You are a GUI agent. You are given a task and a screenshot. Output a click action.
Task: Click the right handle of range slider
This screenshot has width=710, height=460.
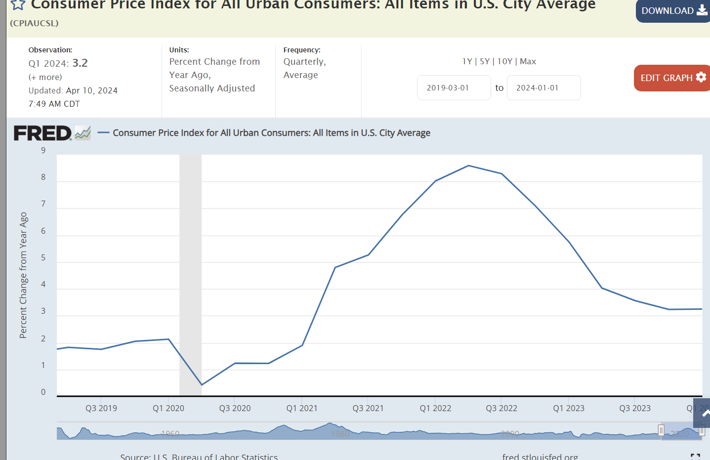pyautogui.click(x=702, y=431)
